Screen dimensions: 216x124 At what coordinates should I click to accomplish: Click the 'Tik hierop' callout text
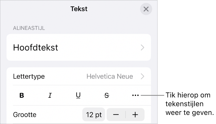(189, 96)
